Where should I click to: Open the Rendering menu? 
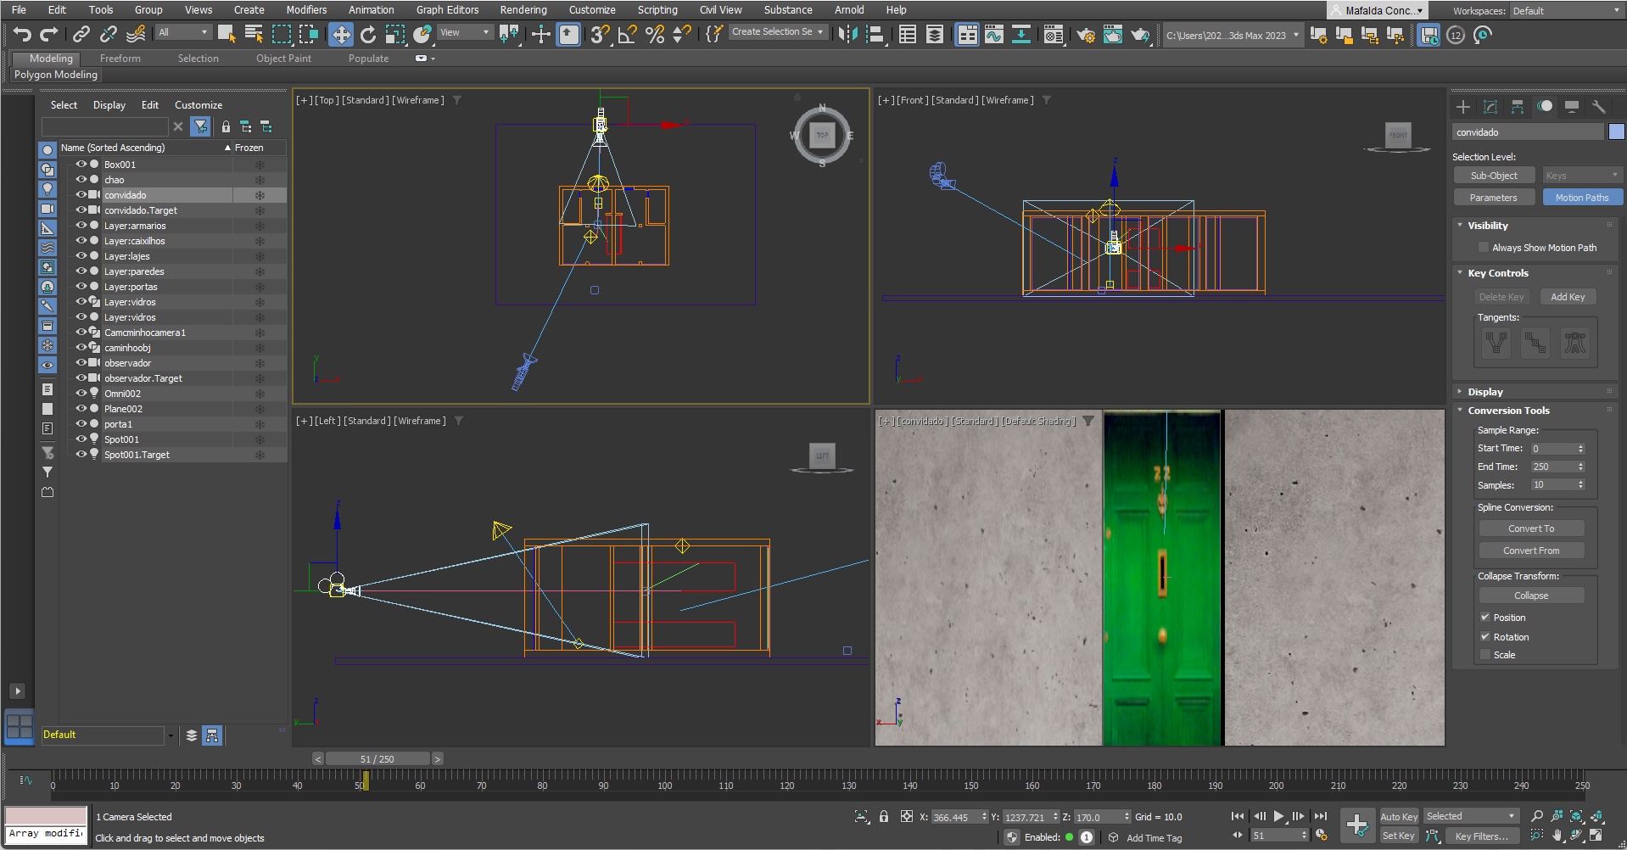click(523, 10)
